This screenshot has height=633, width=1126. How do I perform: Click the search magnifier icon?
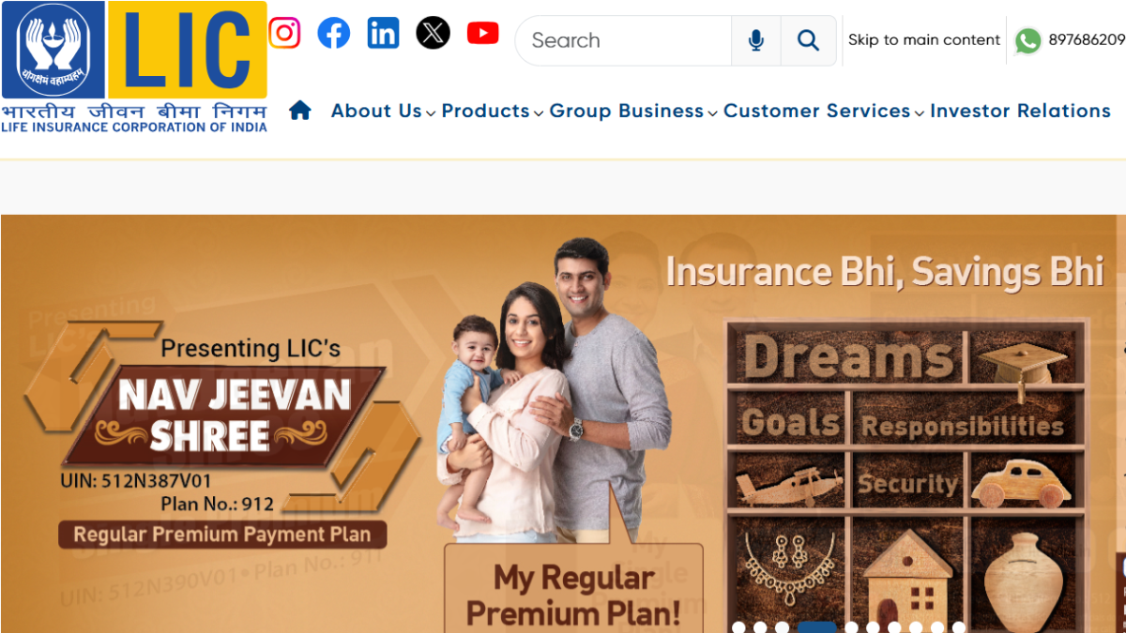coord(808,40)
